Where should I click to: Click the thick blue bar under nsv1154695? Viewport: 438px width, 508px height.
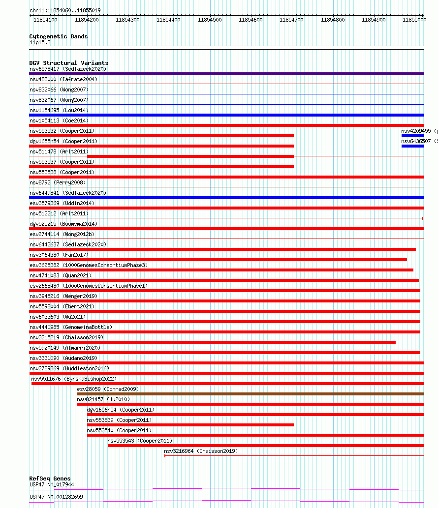[x=226, y=115]
